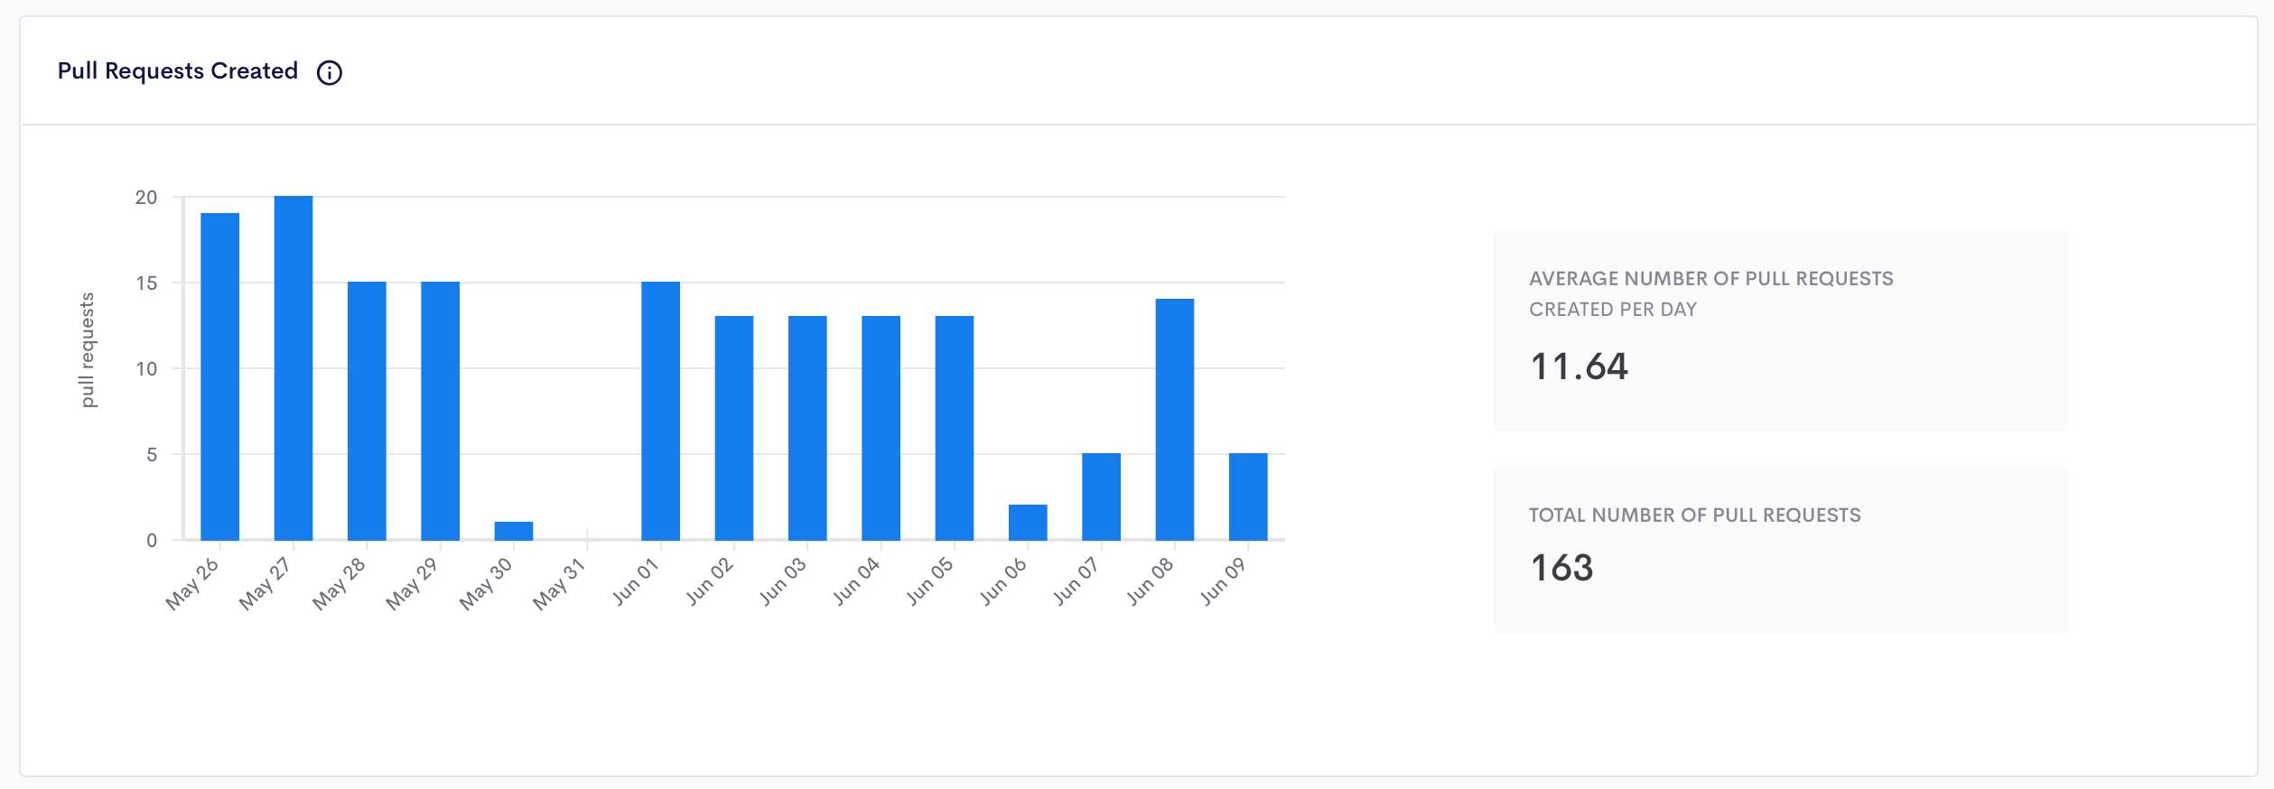Click the May 29 bar

tap(440, 411)
